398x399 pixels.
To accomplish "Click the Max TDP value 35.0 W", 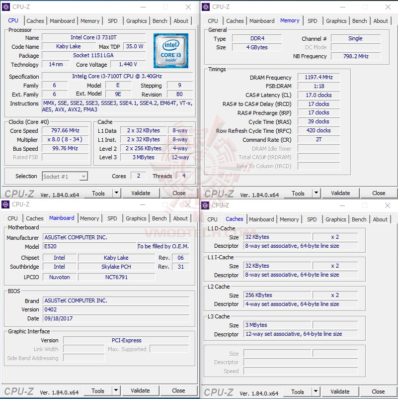I will coord(135,46).
